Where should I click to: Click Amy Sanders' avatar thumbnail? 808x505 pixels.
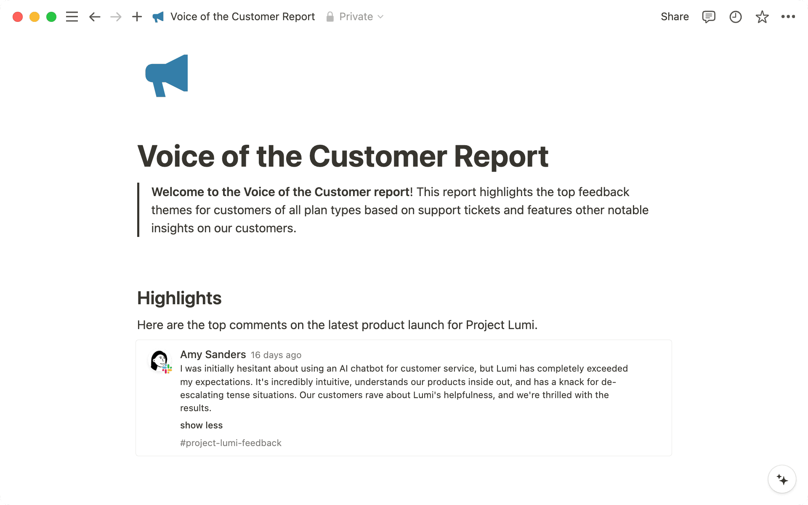(160, 361)
